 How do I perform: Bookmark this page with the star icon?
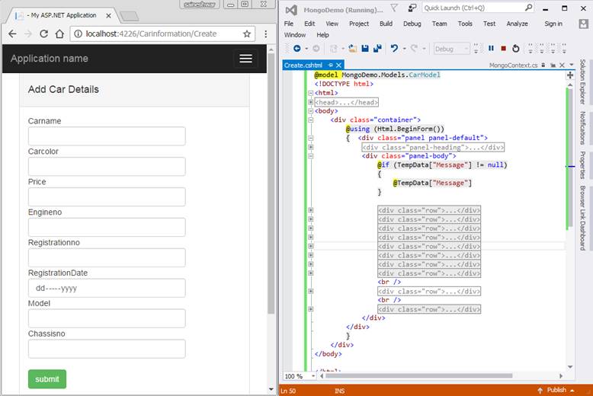coord(247,34)
